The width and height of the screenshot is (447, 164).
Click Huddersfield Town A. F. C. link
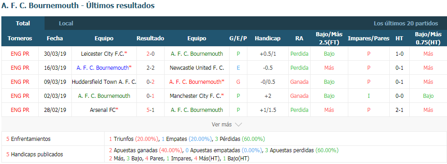104,82
